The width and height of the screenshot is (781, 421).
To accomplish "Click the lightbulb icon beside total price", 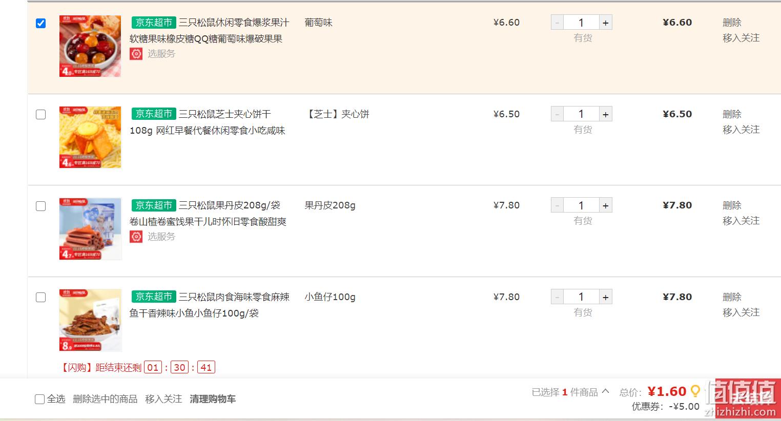I will tap(695, 391).
